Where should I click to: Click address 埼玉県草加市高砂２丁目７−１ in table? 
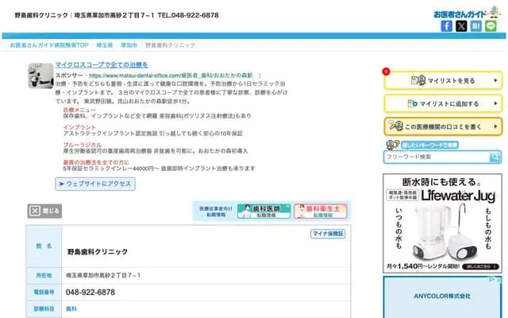[x=103, y=276]
